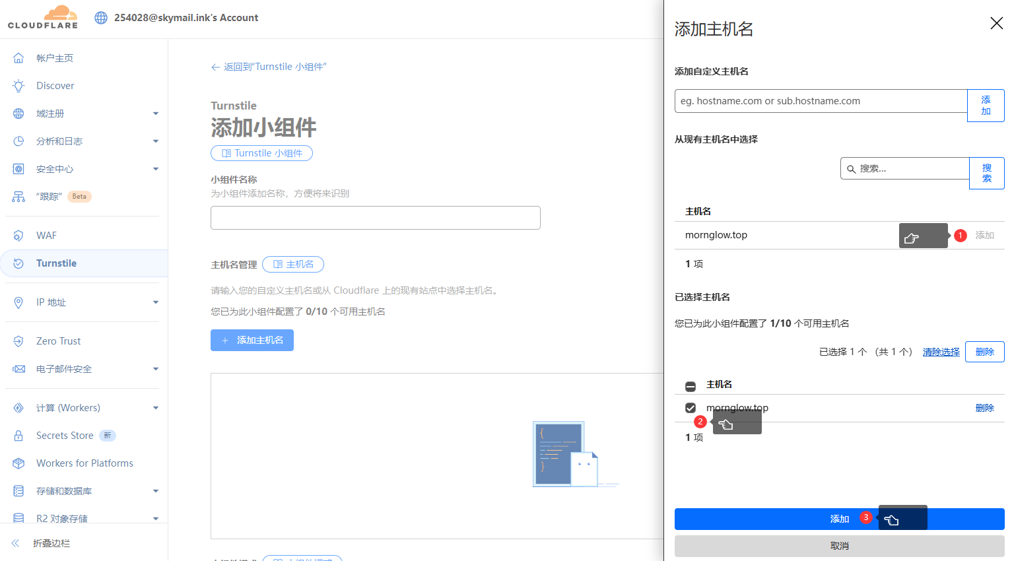
Task: Open the Turnstile sidebar menu item
Action: (56, 263)
